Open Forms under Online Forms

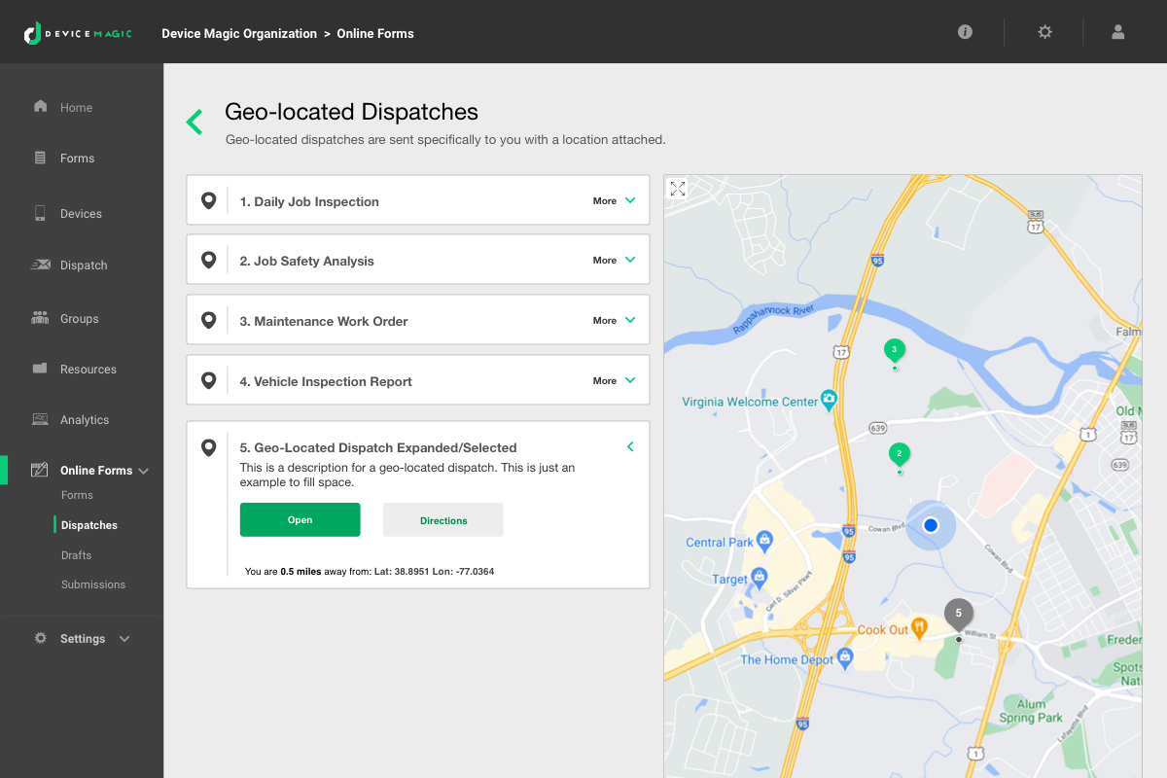[77, 495]
